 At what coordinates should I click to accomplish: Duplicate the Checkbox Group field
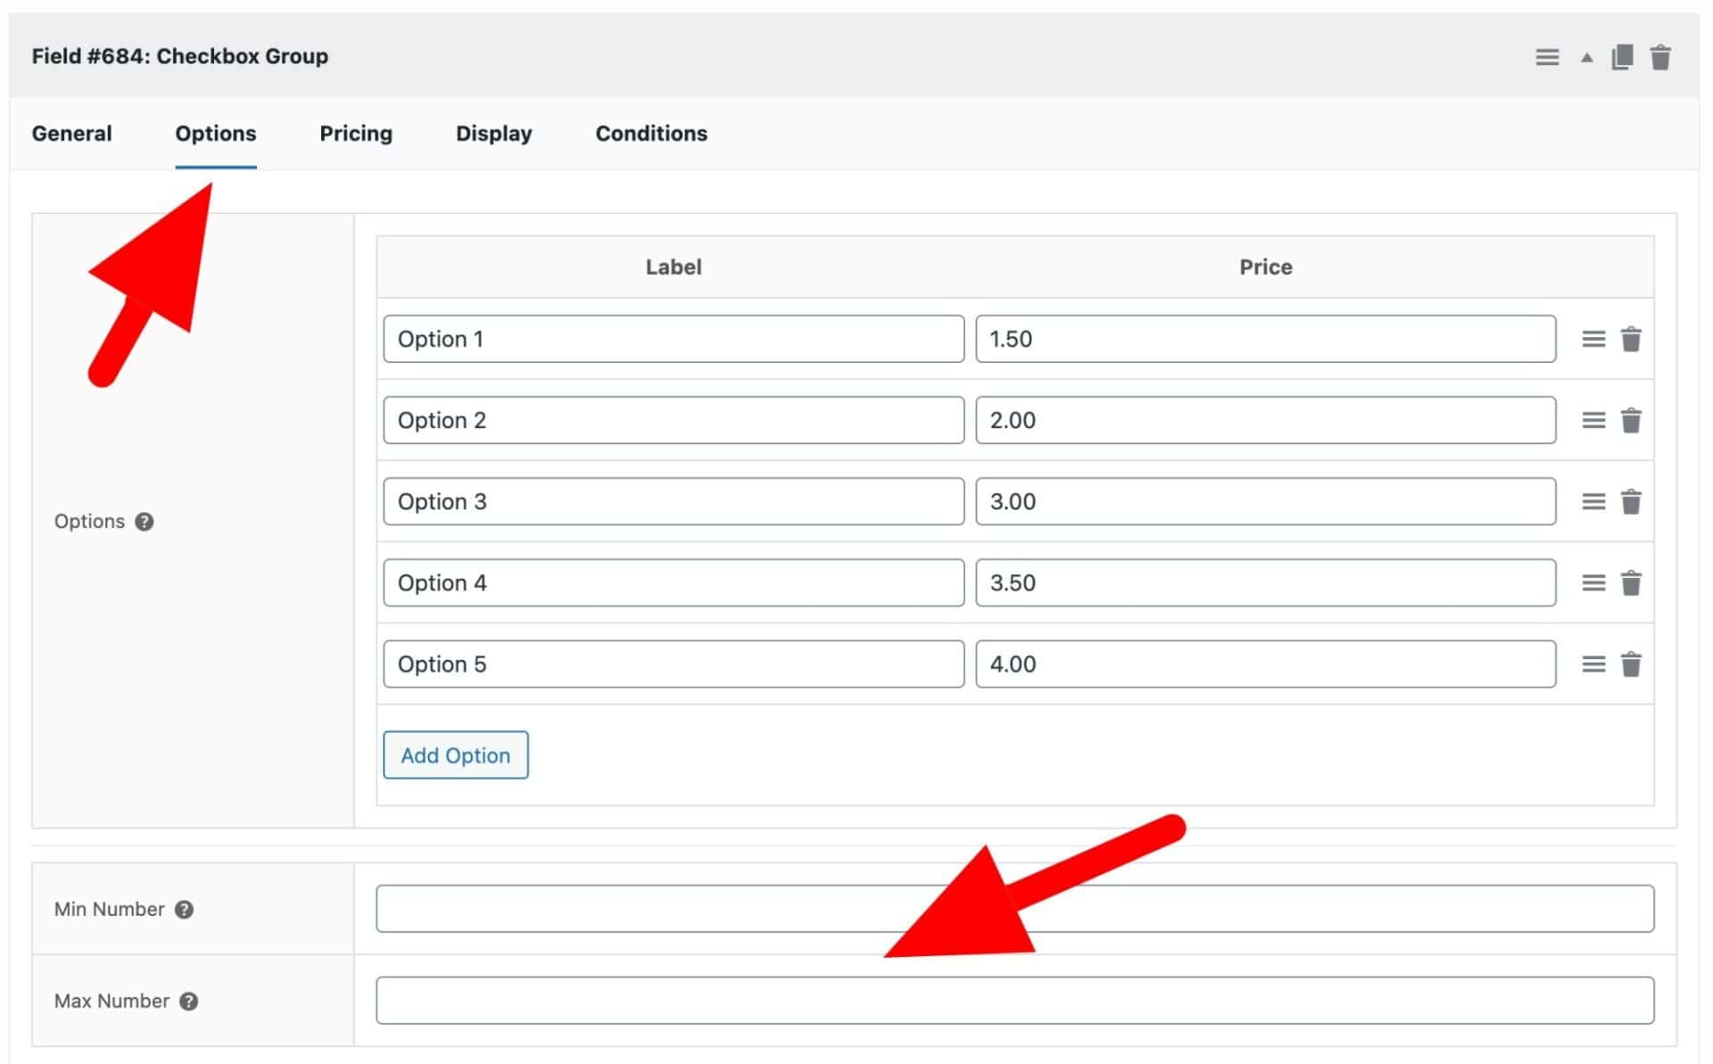pyautogui.click(x=1622, y=56)
